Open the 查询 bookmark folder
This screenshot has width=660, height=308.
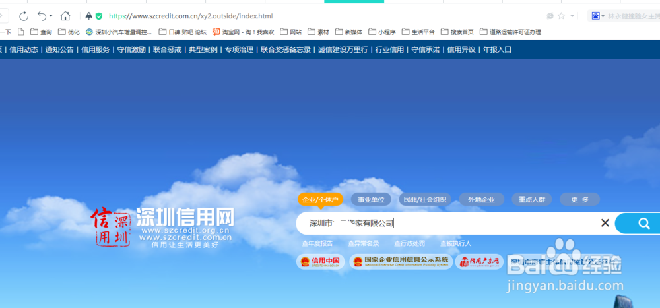(41, 32)
